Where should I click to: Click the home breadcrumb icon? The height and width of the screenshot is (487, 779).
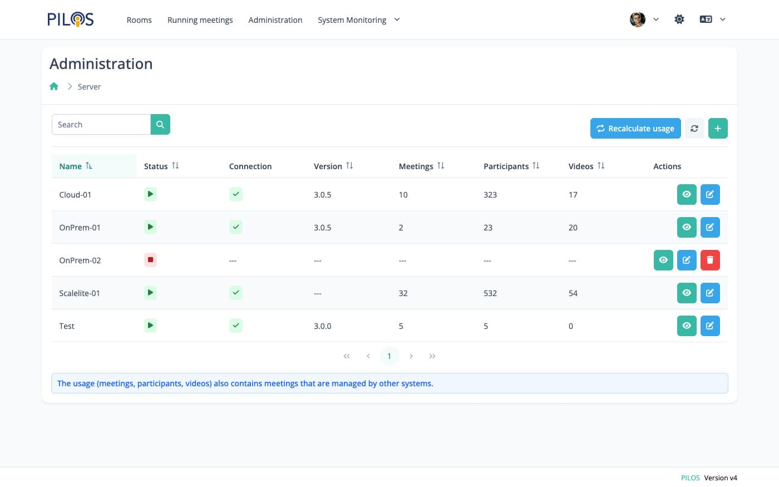54,87
